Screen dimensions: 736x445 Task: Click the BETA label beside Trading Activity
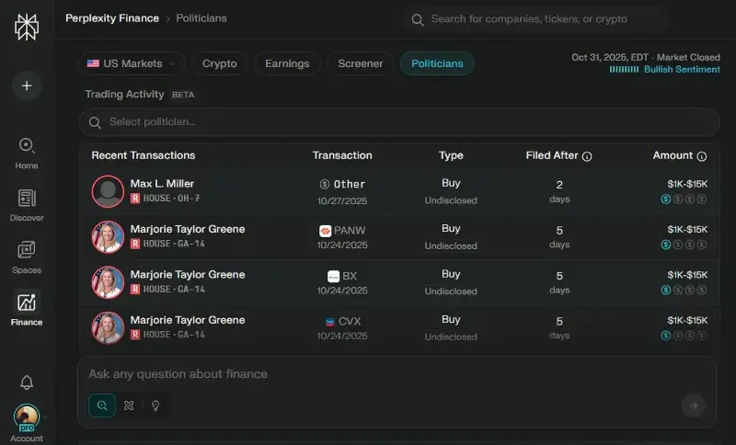pyautogui.click(x=182, y=95)
